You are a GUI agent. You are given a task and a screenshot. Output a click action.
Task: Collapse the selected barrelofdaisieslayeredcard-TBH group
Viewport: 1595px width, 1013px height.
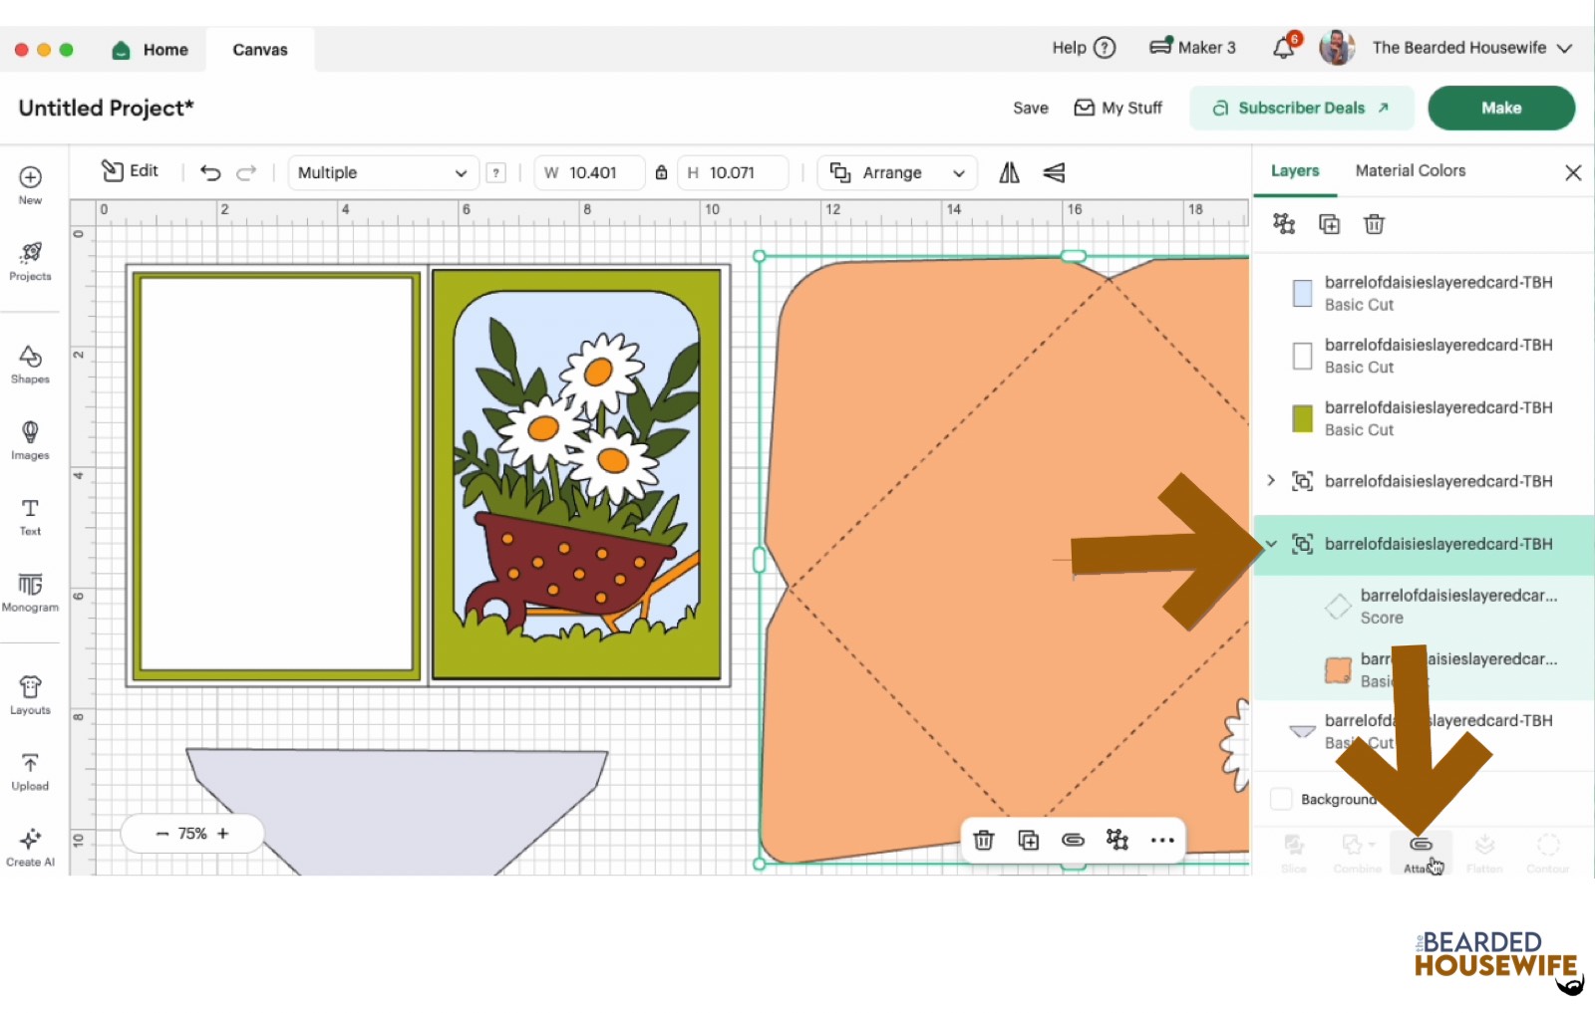pyautogui.click(x=1271, y=544)
